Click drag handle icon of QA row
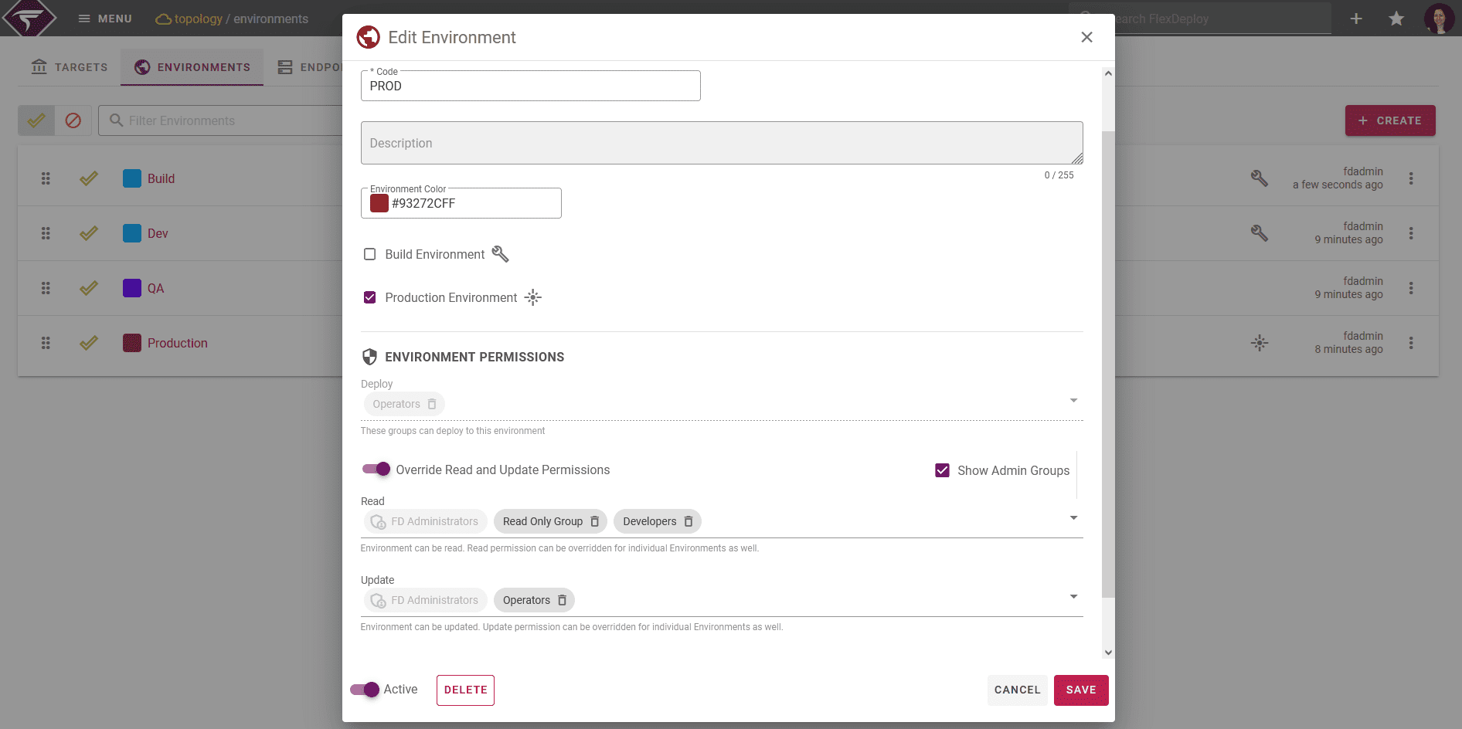This screenshot has width=1462, height=729. point(46,288)
